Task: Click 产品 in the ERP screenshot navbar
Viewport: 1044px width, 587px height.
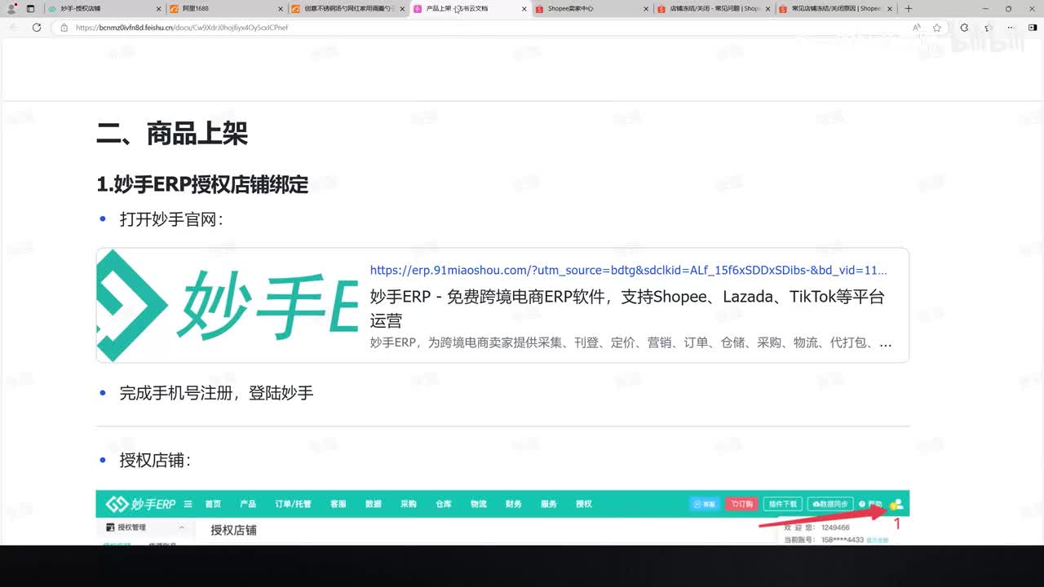Action: pyautogui.click(x=248, y=504)
